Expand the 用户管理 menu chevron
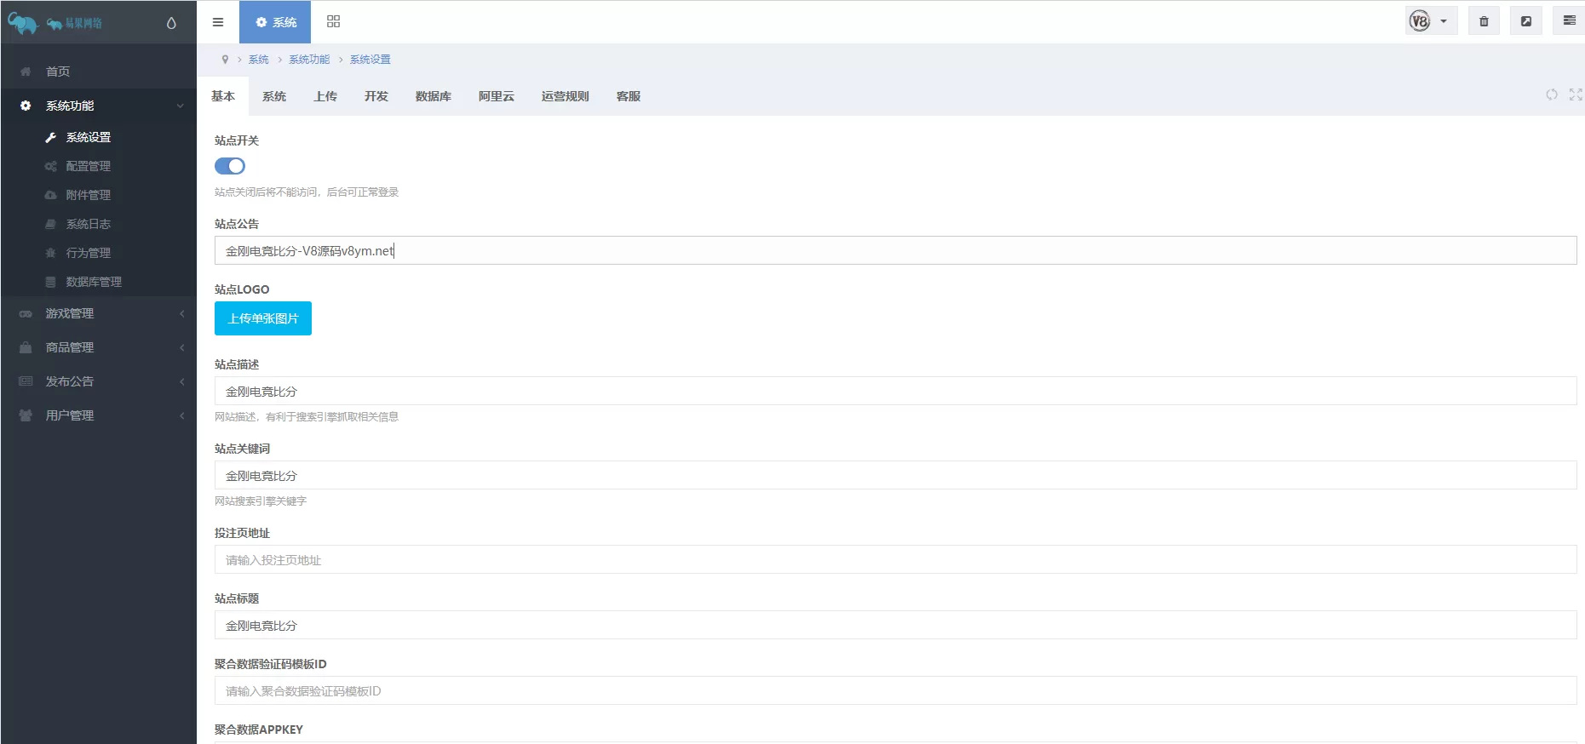1585x744 pixels. tap(181, 415)
